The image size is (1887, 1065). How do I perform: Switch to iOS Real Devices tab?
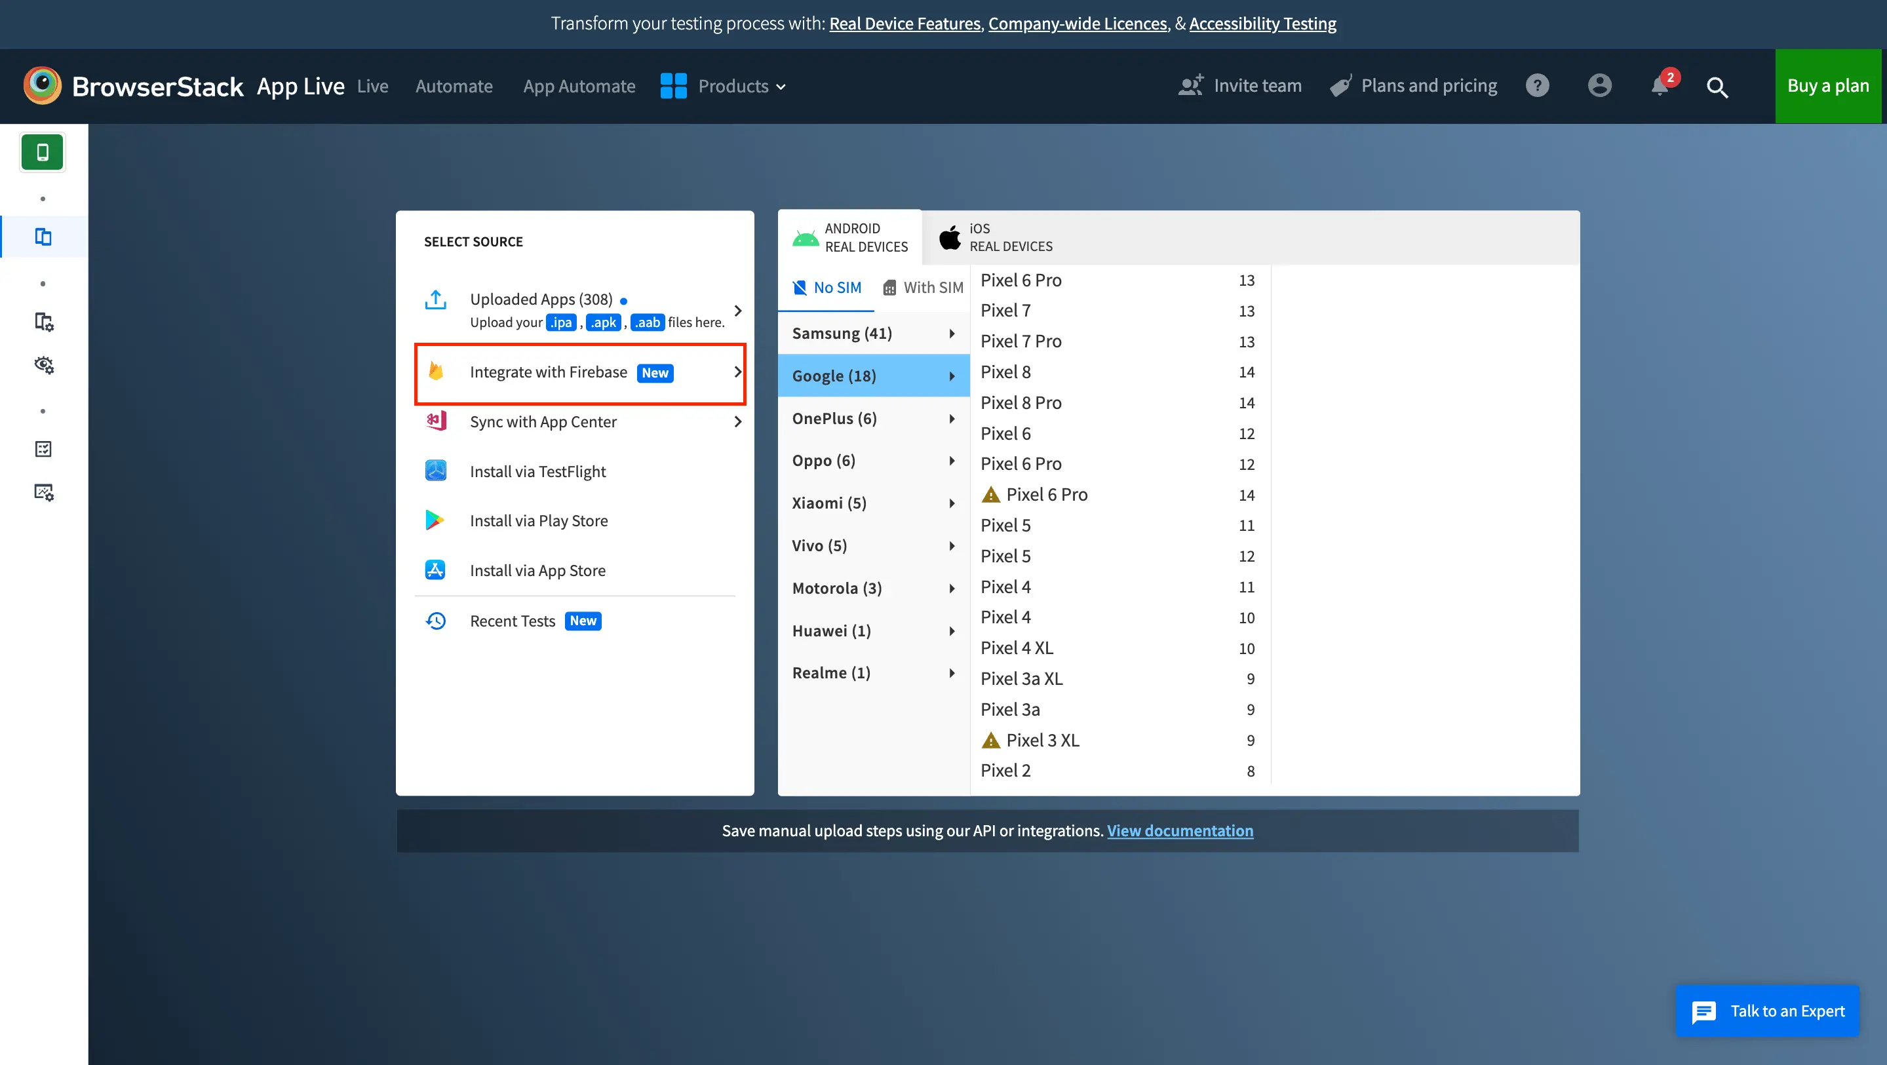coord(996,237)
